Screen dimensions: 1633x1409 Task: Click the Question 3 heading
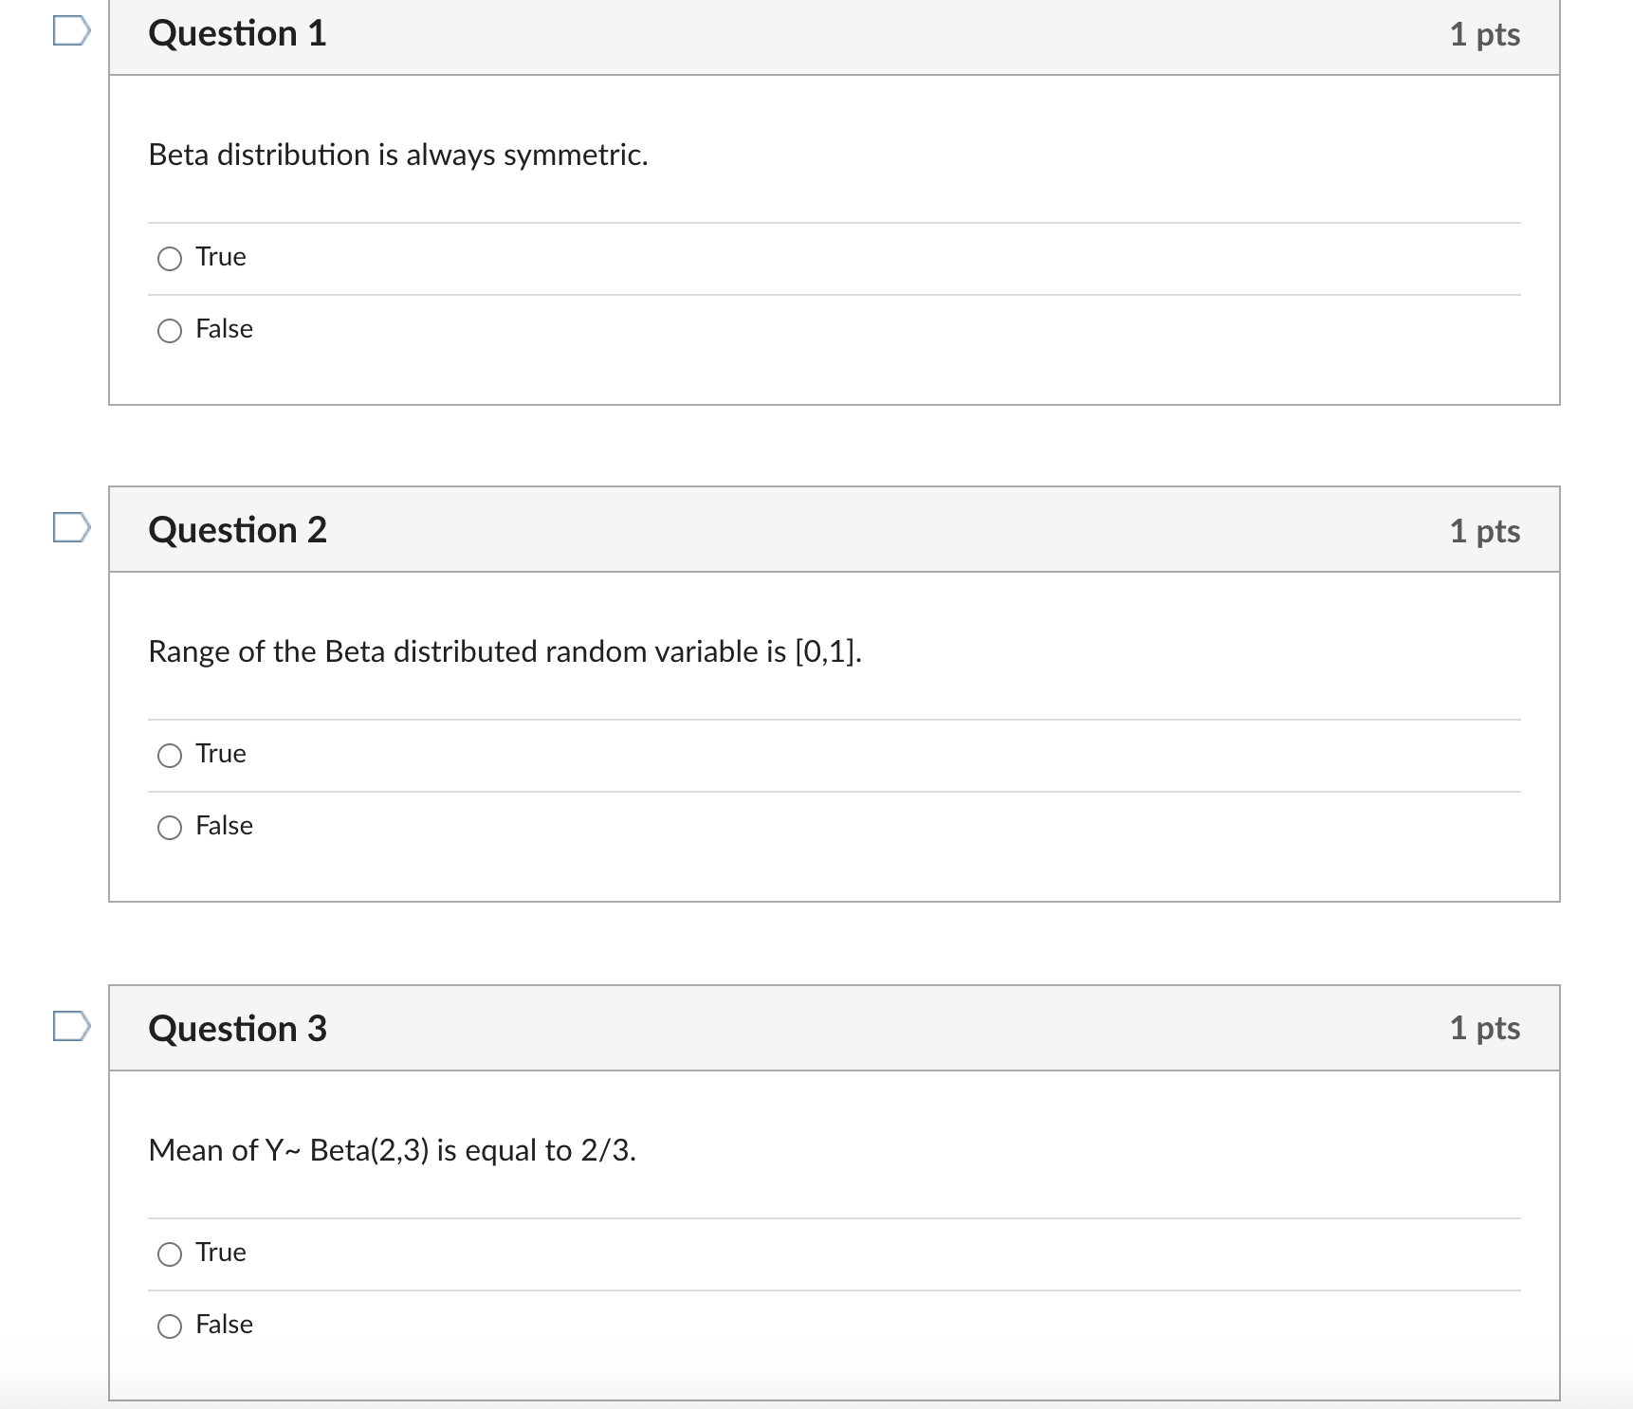click(237, 1028)
